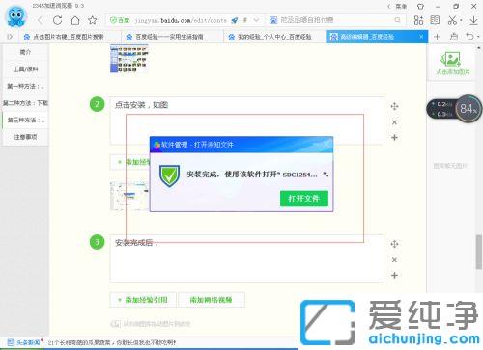Open the 菜单 menu in title bar
The width and height of the screenshot is (483, 350).
click(x=401, y=6)
